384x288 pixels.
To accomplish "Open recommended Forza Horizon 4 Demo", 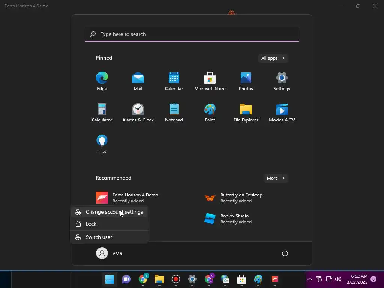I will click(x=127, y=198).
